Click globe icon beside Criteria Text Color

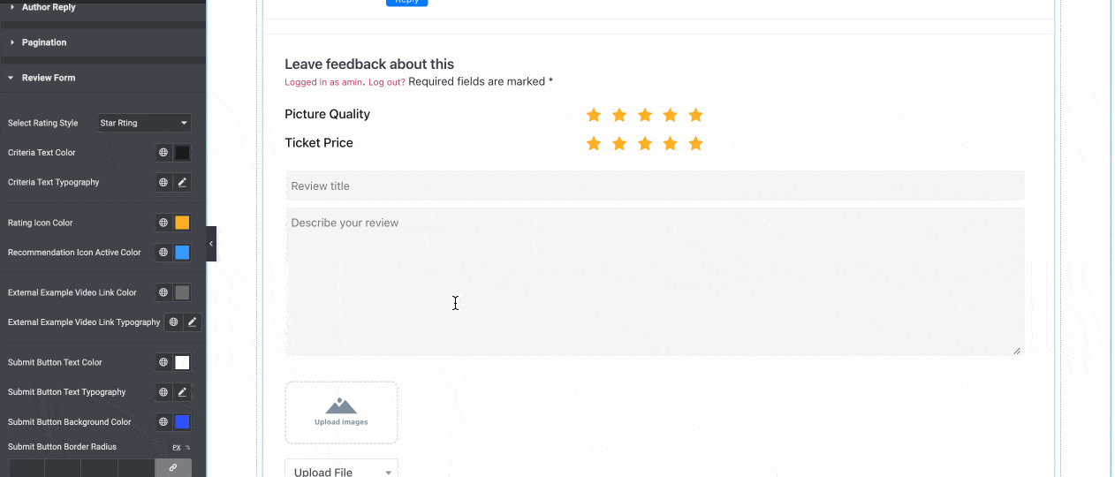[163, 153]
